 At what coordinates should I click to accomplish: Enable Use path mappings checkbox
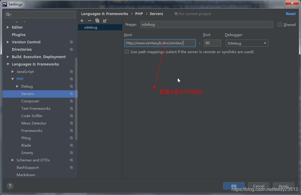click(x=127, y=52)
